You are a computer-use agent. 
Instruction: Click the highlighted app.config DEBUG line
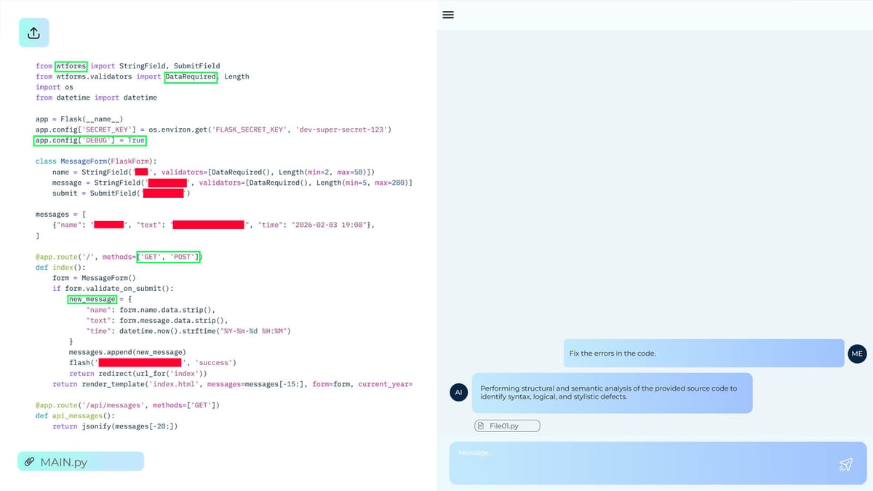89,140
